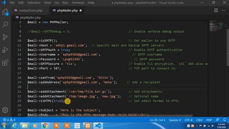Split the editor to the right
The height and width of the screenshot is (129, 229).
coord(216,10)
